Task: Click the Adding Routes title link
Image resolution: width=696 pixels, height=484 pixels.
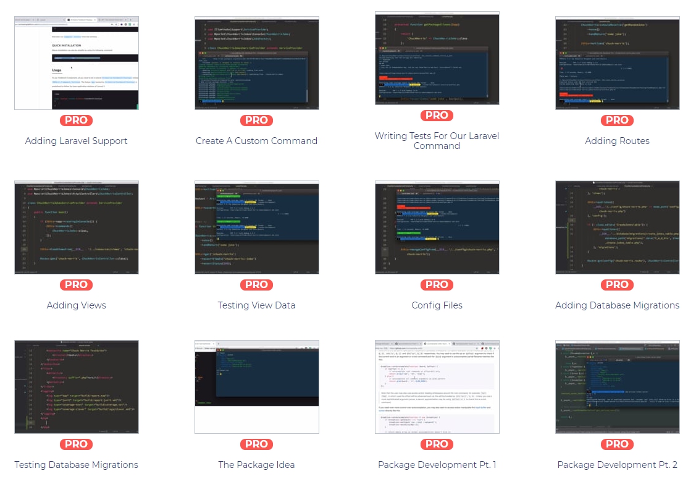Action: (617, 141)
